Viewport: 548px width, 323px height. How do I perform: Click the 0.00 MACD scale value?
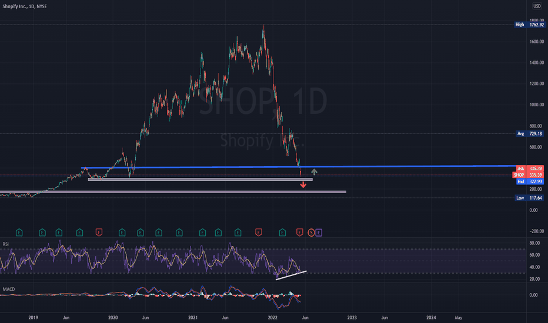(x=534, y=295)
